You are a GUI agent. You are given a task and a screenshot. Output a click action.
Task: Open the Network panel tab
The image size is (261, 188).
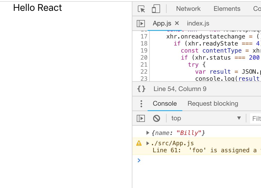[x=188, y=9]
